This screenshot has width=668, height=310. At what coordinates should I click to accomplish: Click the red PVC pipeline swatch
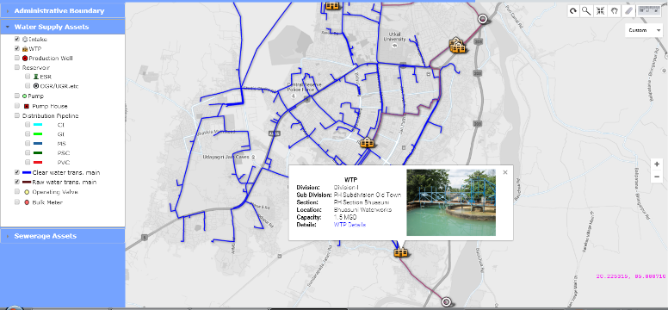click(38, 163)
